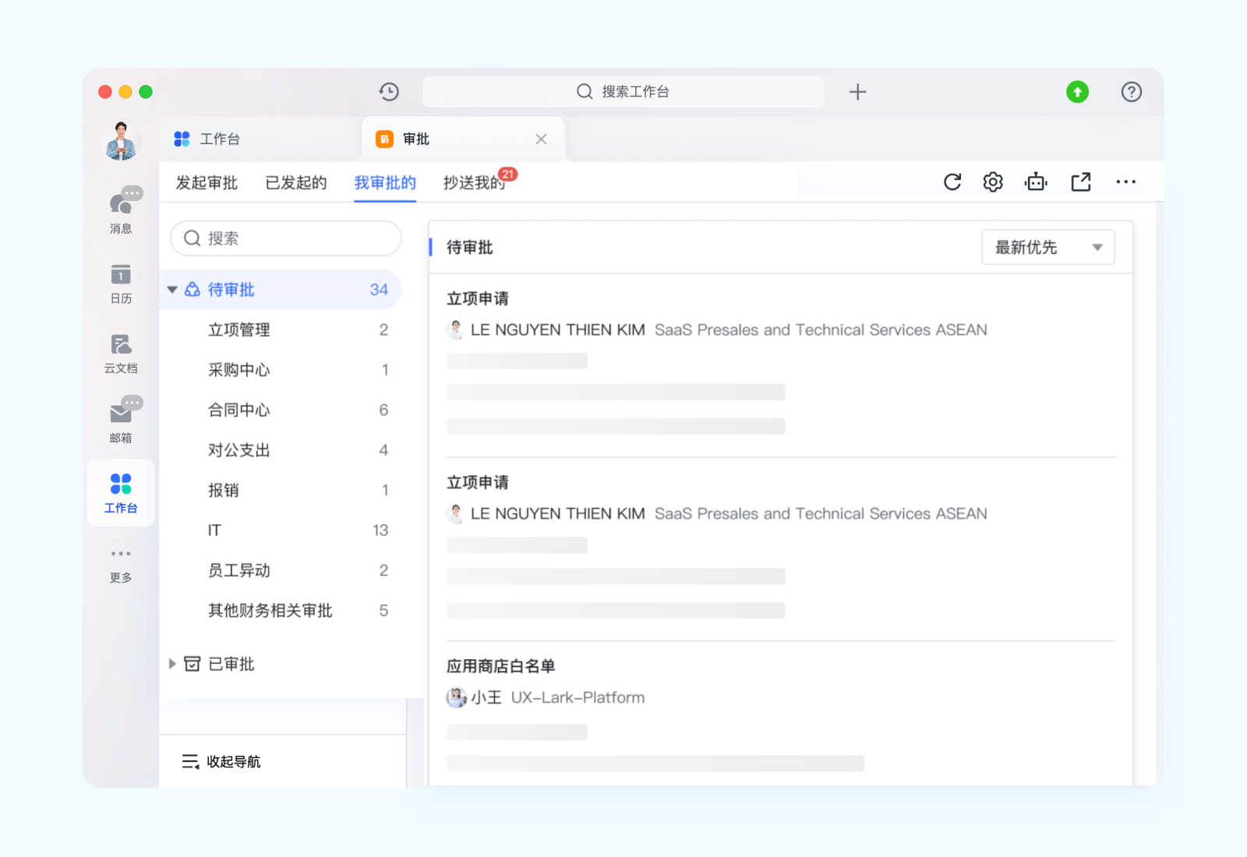Viewport: 1247px width, 857px height.
Task: Open approval in external window icon
Action: click(1080, 182)
